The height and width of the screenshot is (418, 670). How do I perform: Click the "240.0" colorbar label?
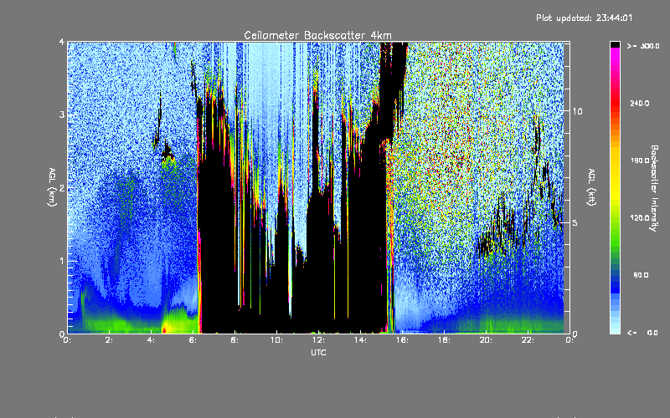(x=639, y=103)
